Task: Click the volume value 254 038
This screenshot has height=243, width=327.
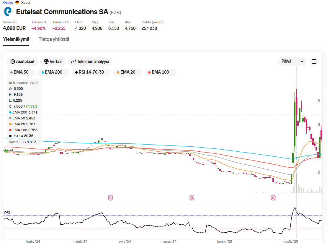Action: point(149,28)
